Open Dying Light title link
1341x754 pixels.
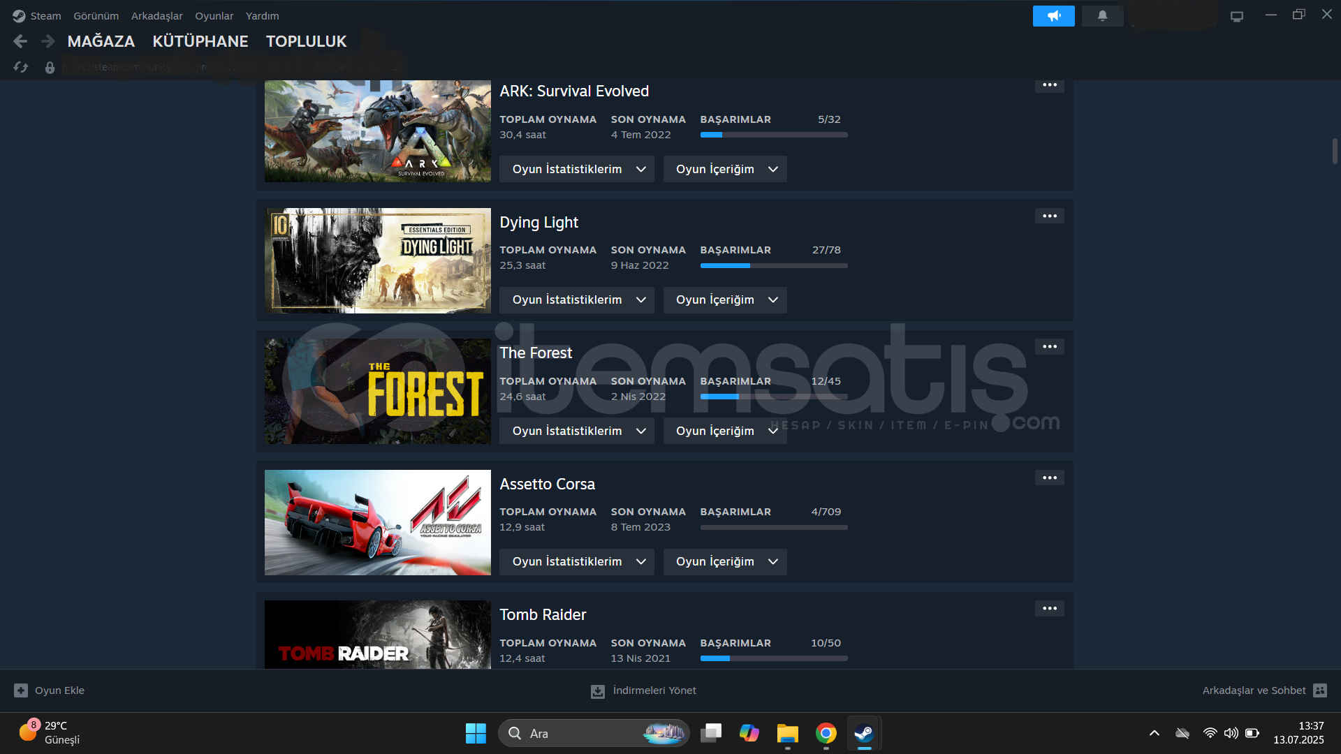coord(538,222)
